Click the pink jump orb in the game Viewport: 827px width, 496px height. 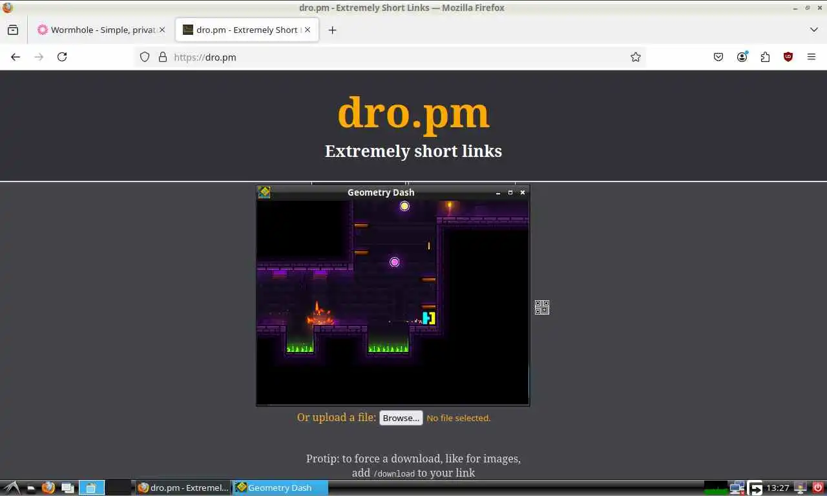[395, 262]
